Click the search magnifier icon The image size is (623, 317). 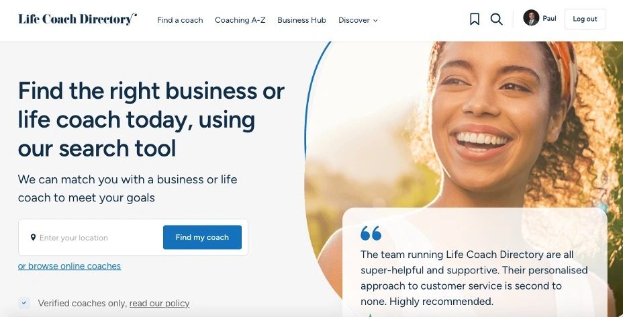click(x=496, y=19)
